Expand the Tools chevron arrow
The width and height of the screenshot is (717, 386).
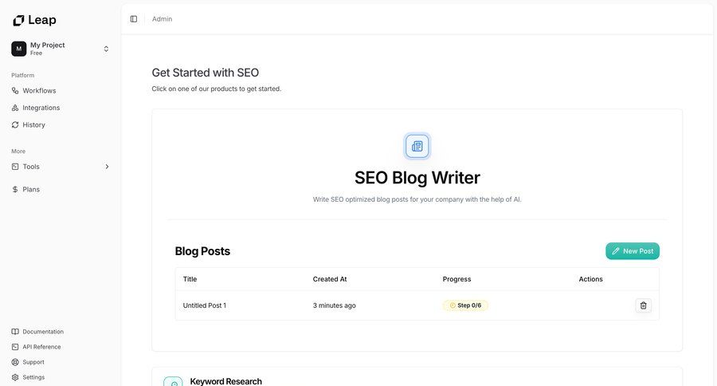click(107, 167)
